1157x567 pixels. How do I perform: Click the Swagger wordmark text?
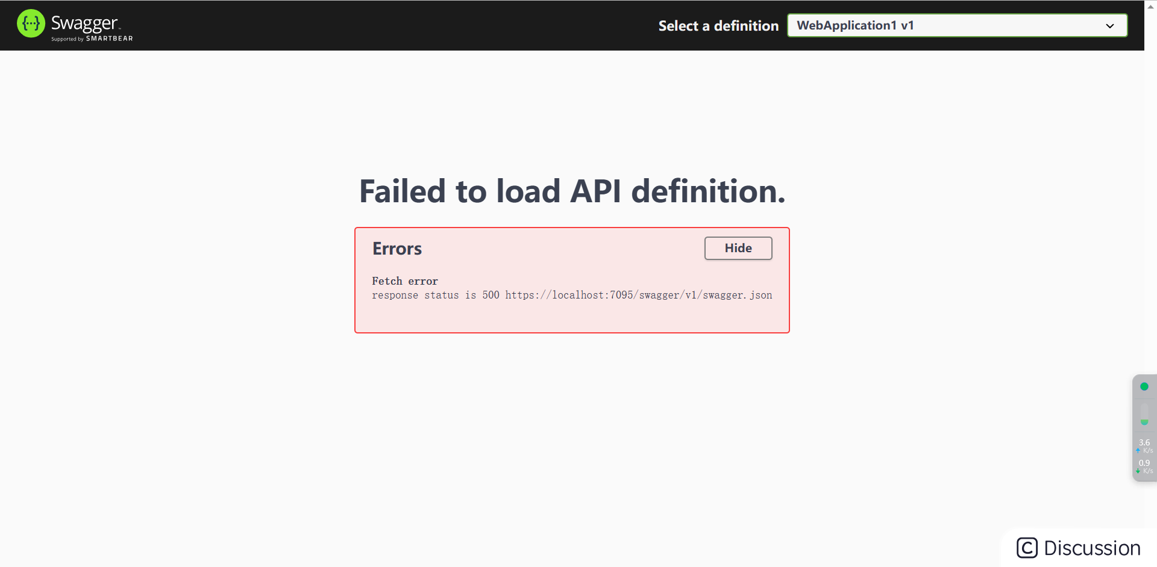click(x=84, y=23)
